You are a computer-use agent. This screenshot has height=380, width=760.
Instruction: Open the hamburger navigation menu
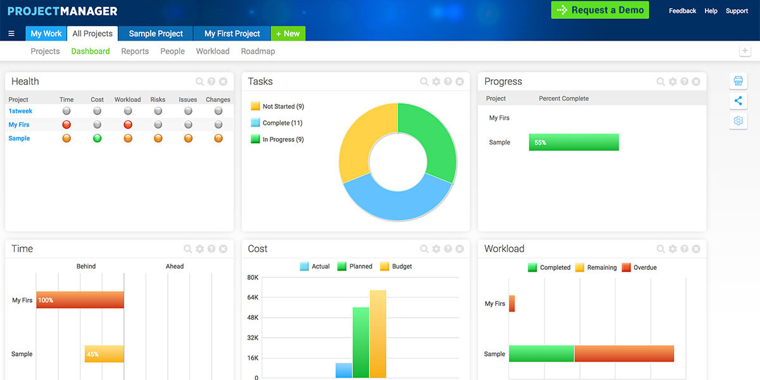pyautogui.click(x=11, y=33)
